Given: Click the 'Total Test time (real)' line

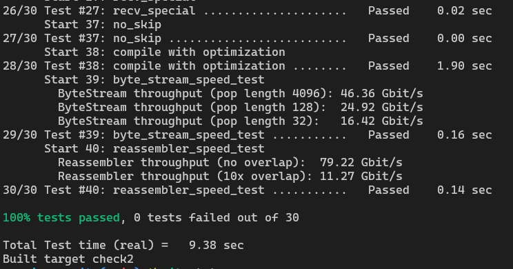Looking at the screenshot, I should point(123,246).
